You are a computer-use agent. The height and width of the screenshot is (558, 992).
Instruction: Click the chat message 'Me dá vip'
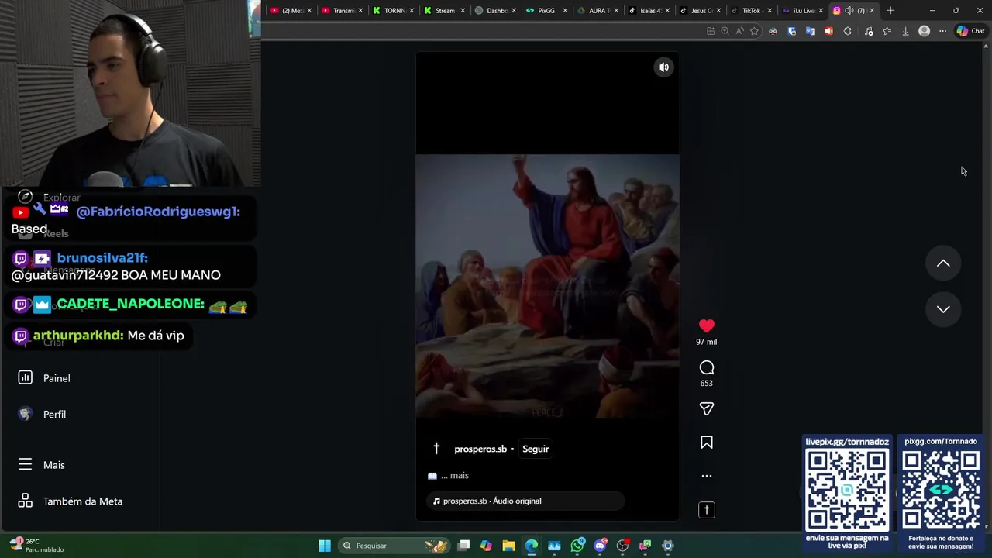(156, 336)
